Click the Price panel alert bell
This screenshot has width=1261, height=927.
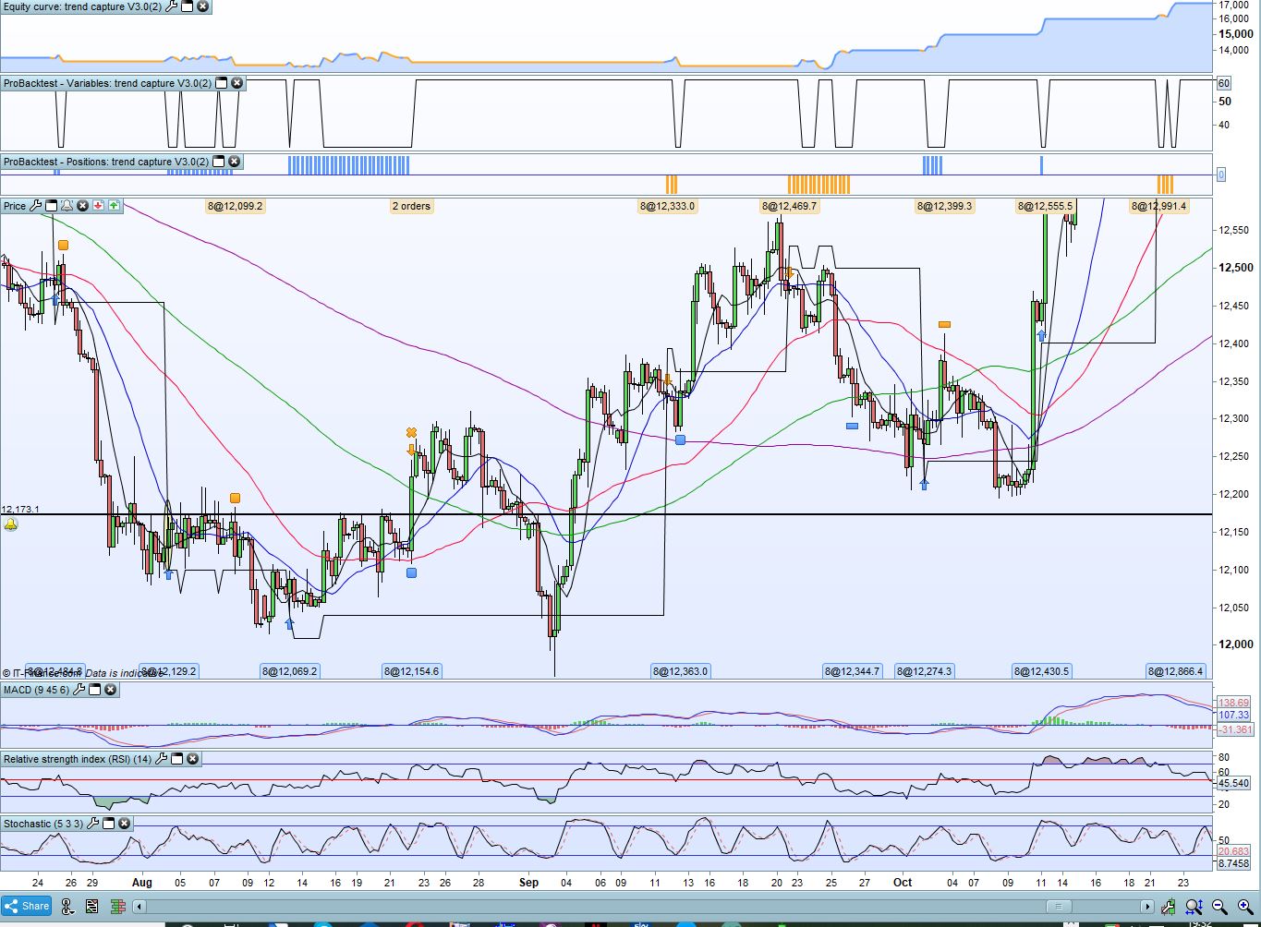coord(67,206)
